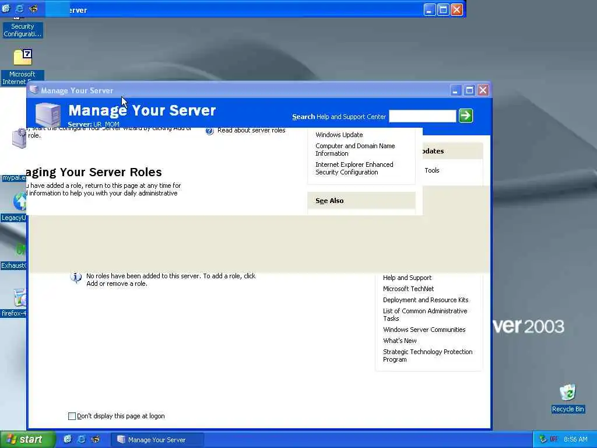Viewport: 597px width, 448px height.
Task: Close the background window at top
Action: (456, 9)
